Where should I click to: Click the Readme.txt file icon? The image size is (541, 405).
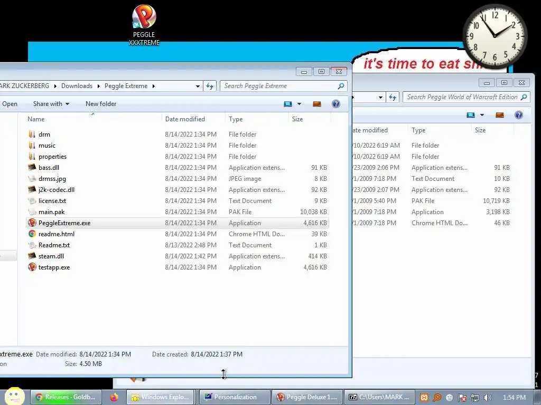(32, 245)
